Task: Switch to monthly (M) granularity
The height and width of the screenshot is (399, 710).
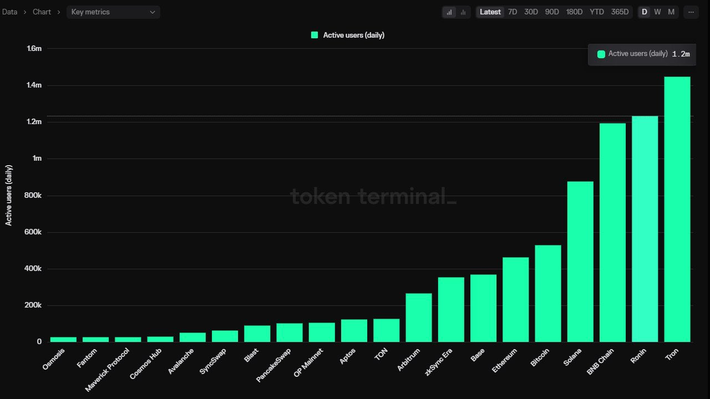Action: pos(671,12)
